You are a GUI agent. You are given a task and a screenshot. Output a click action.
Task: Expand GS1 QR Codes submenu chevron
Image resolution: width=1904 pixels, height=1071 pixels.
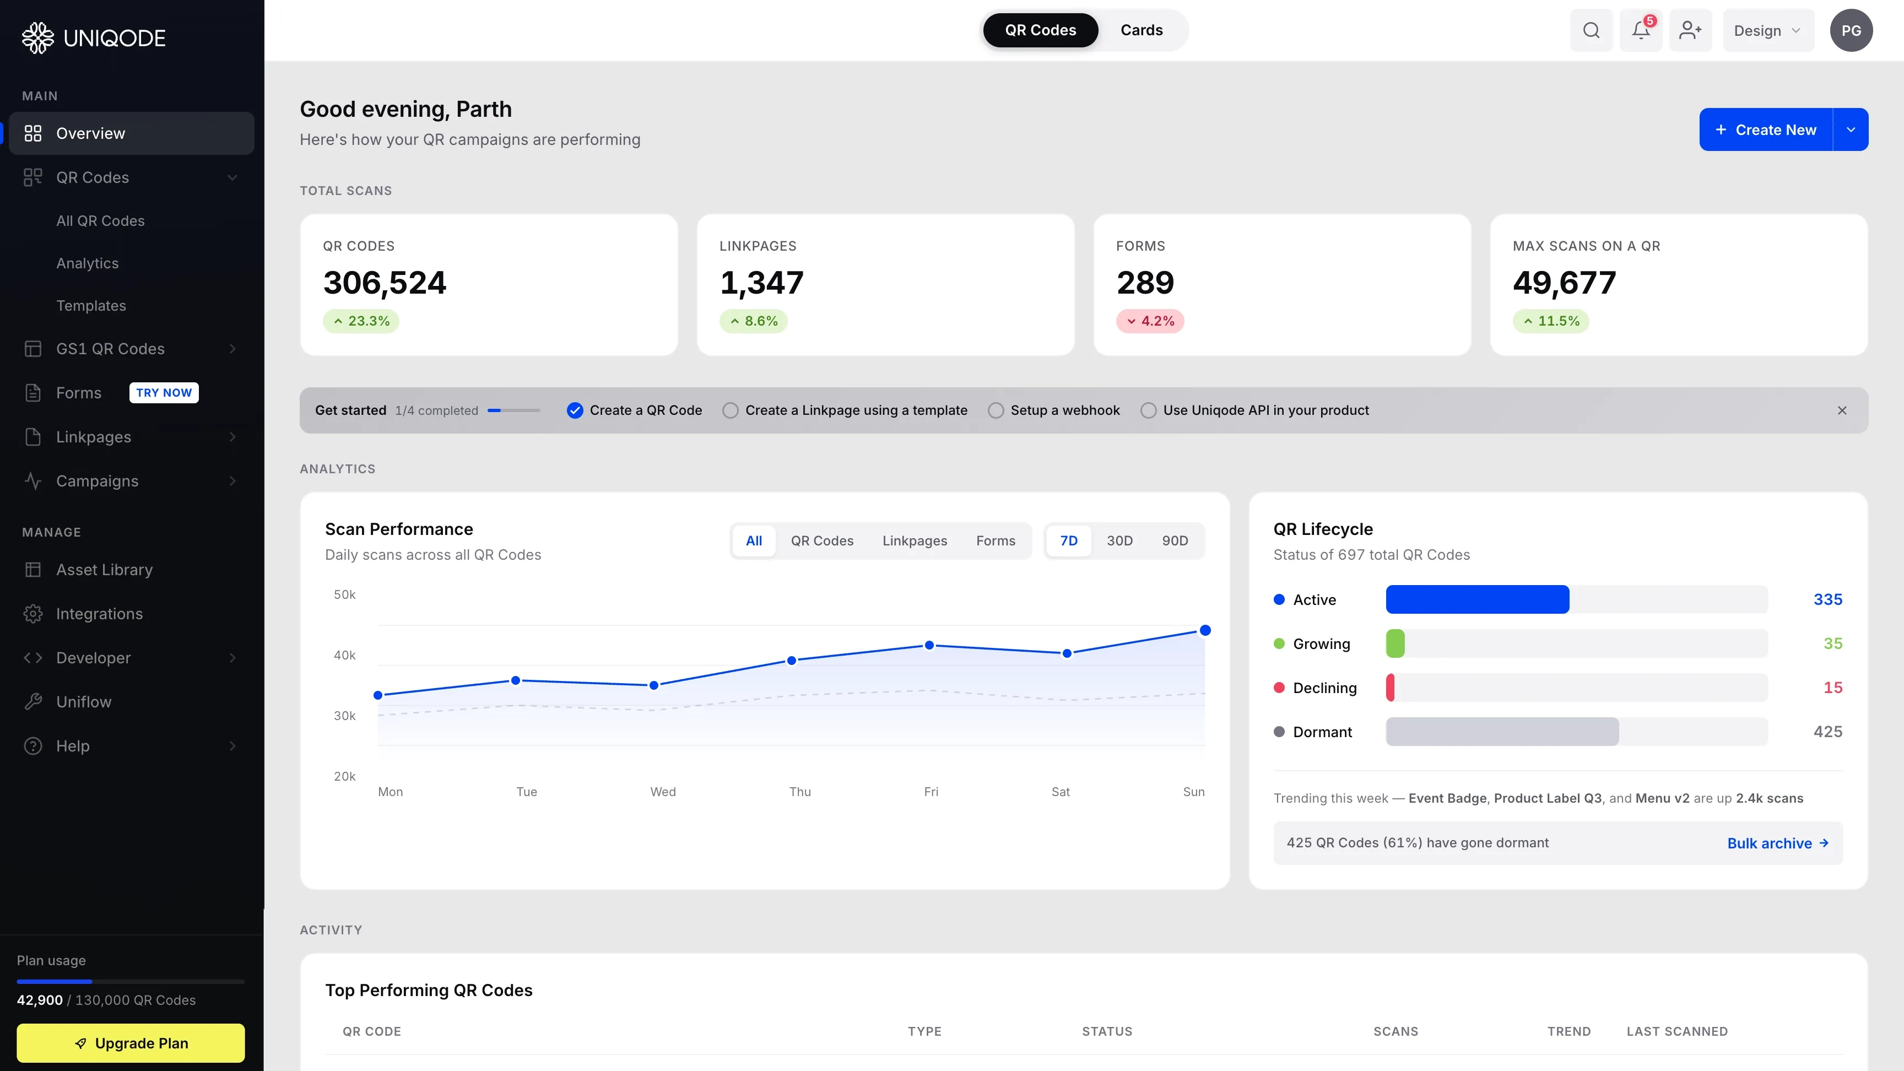coord(232,349)
